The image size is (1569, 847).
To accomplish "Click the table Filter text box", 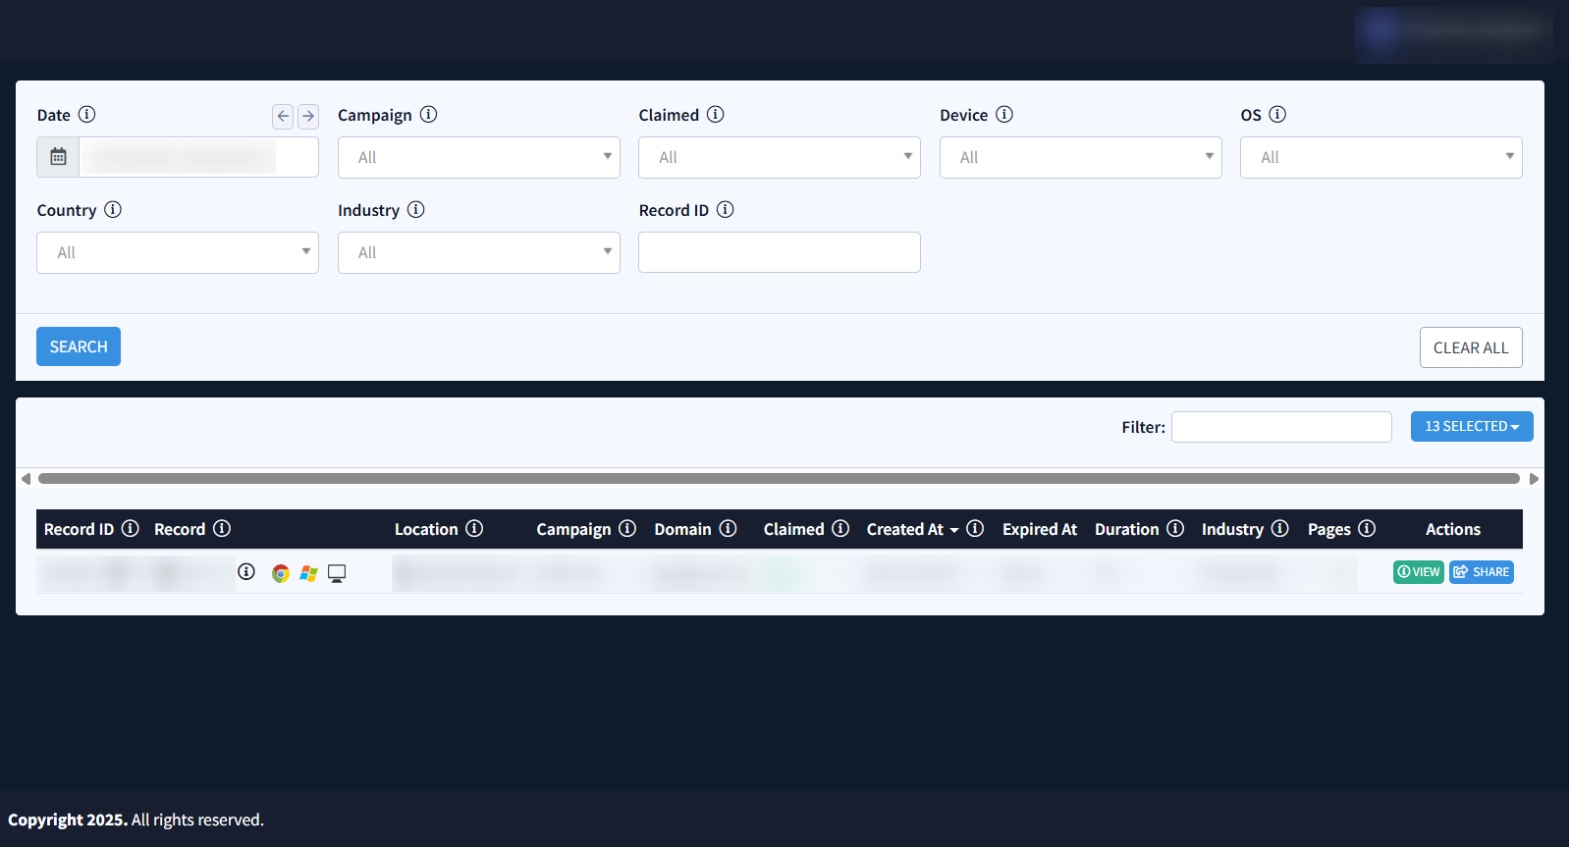I will [x=1280, y=427].
